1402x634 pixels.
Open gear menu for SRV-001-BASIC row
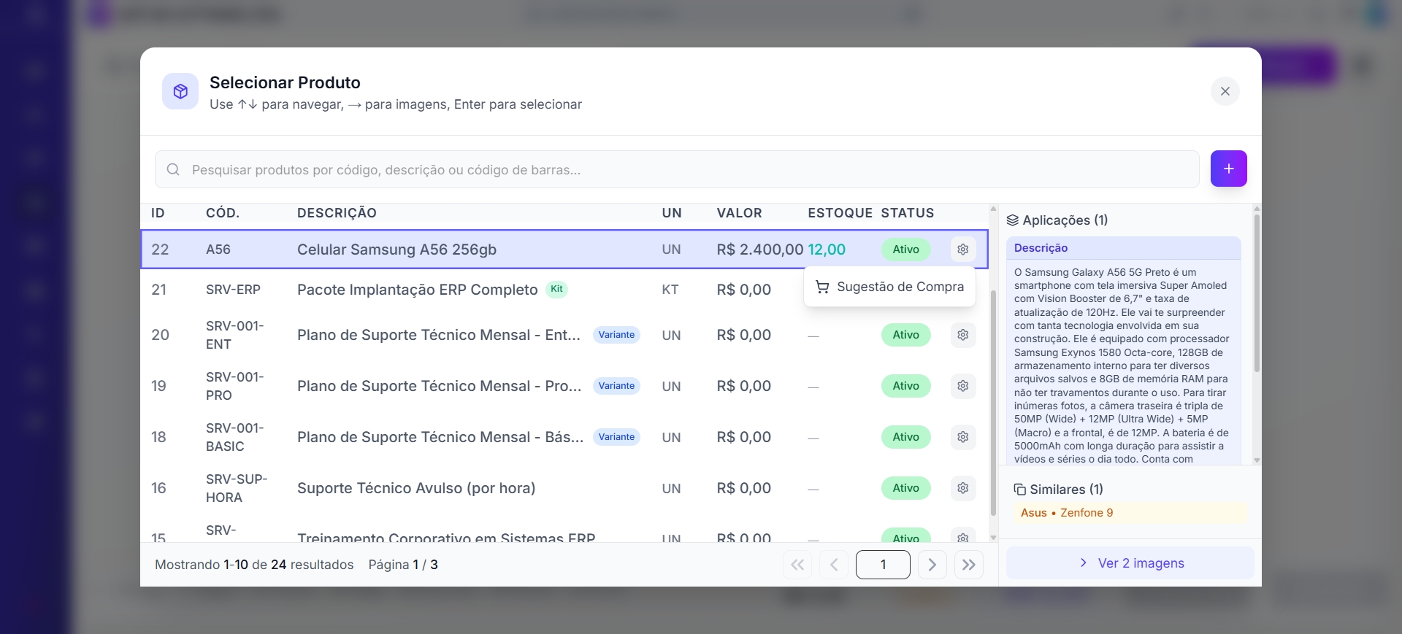coord(962,437)
